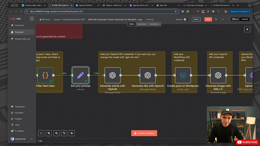Toggle the Inactive workflow switch

[186, 19]
